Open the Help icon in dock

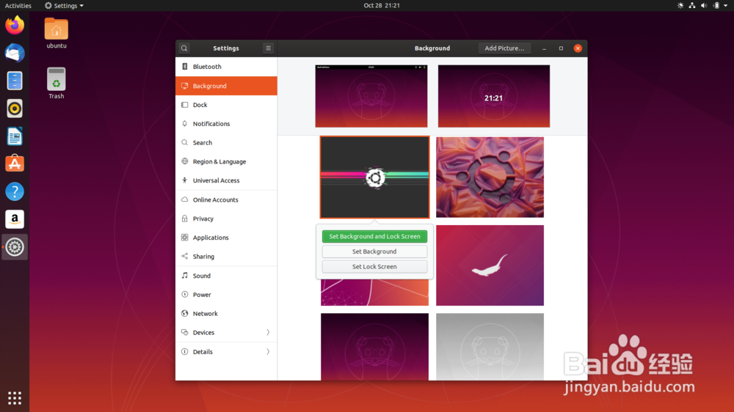point(15,191)
